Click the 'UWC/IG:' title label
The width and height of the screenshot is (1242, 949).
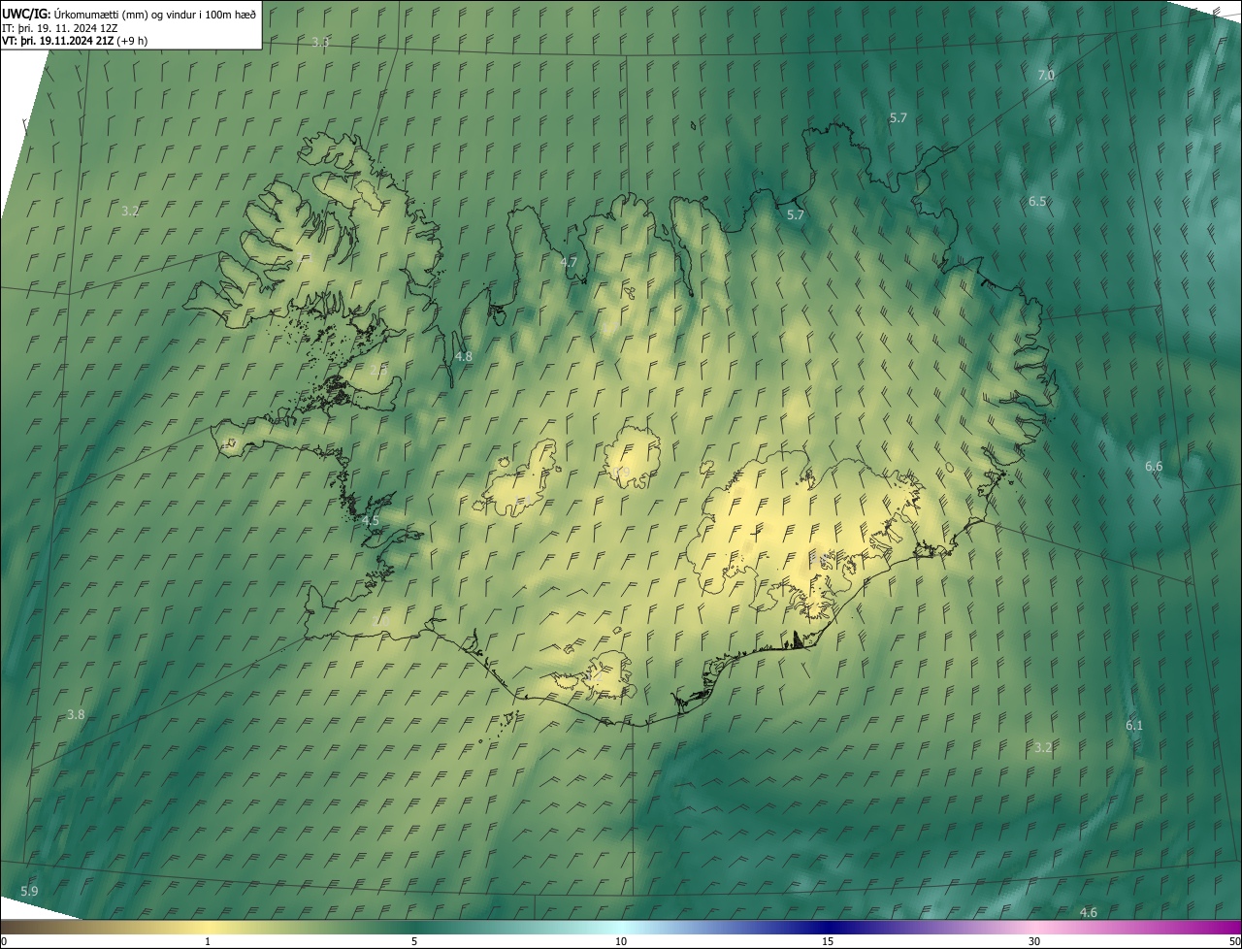(x=26, y=14)
